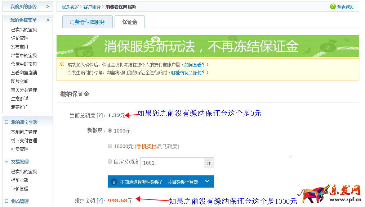Switch to the 消费者保障服务 tab

point(88,22)
